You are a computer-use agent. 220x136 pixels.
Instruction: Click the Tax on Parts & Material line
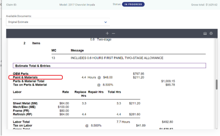94,85
